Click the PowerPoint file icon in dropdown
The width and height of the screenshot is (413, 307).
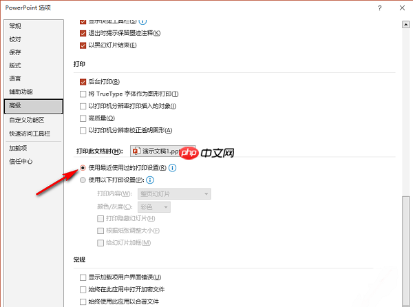click(136, 151)
